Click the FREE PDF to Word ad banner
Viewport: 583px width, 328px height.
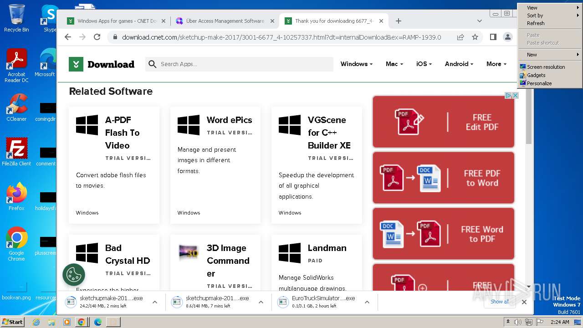[444, 178]
